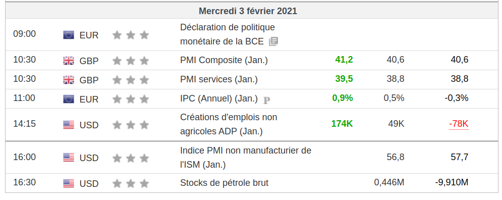
Task: Click the EU flag in the 09:00 row
Action: 69,35
